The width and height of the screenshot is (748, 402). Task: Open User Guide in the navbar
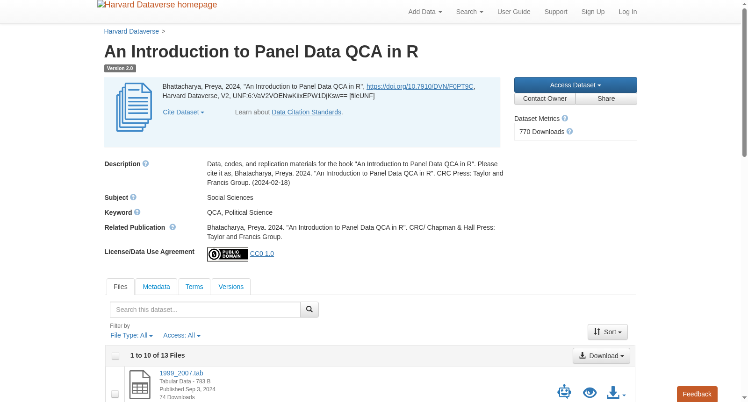pos(514,12)
